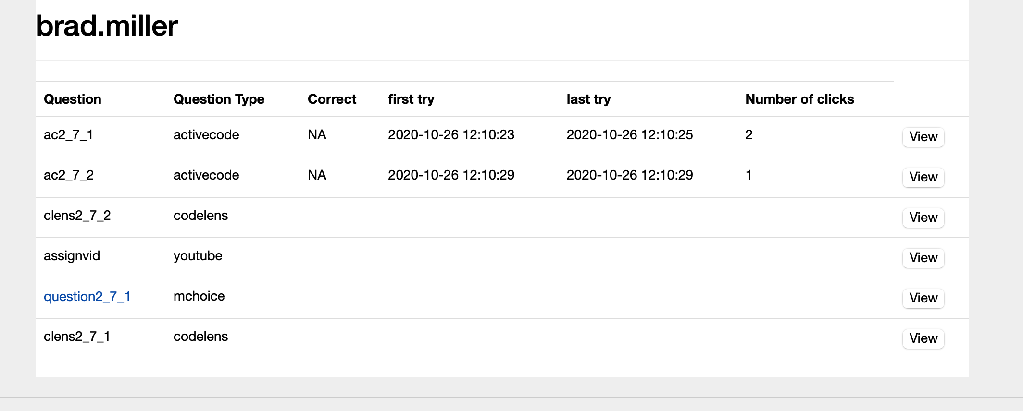Open the question2_7_1 link

87,297
